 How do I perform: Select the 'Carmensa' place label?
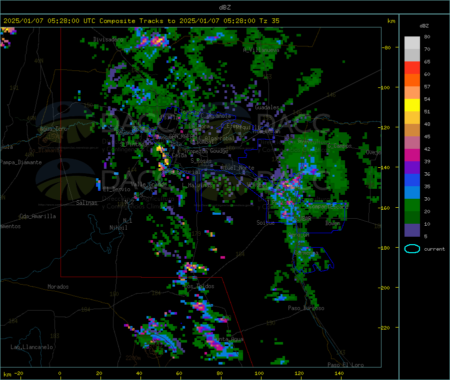point(306,253)
